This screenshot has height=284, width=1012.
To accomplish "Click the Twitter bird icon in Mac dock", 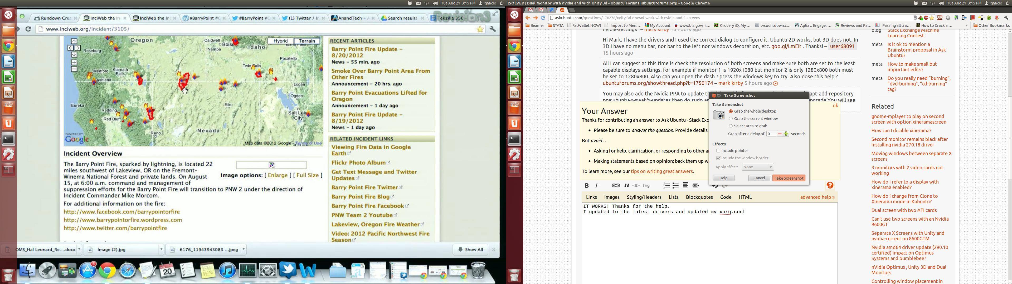I will [288, 270].
